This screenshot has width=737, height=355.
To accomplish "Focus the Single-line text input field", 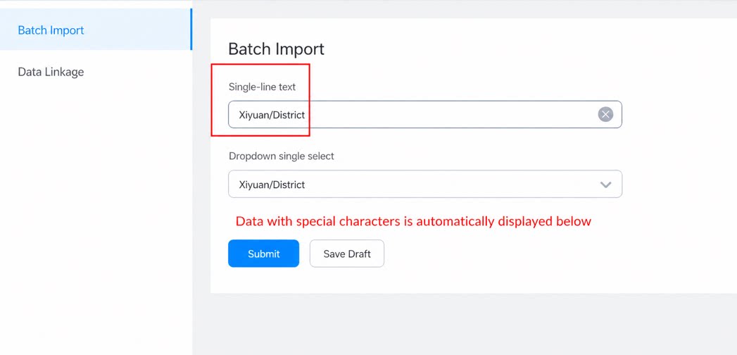I will click(425, 114).
